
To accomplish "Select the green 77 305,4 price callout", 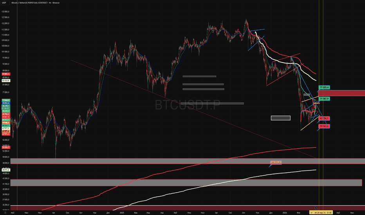I will click(x=324, y=88).
